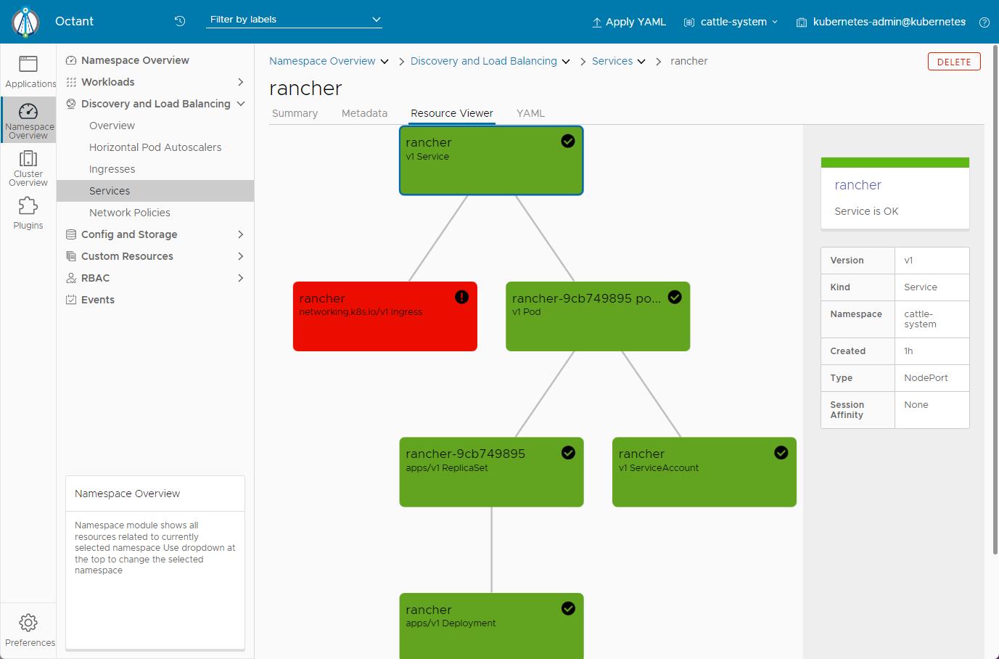Select Services in navigation
Viewport: 999px width, 659px height.
point(155,191)
